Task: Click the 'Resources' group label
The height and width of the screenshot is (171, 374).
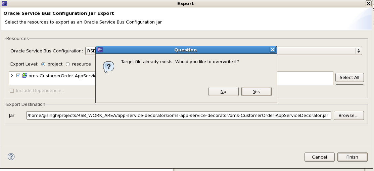Action: 17,38
